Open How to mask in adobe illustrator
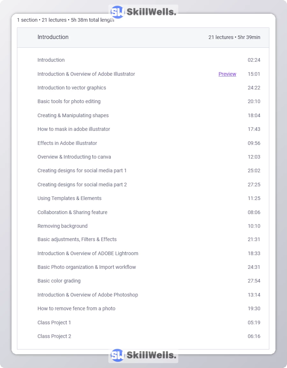The width and height of the screenshot is (287, 368). (74, 129)
